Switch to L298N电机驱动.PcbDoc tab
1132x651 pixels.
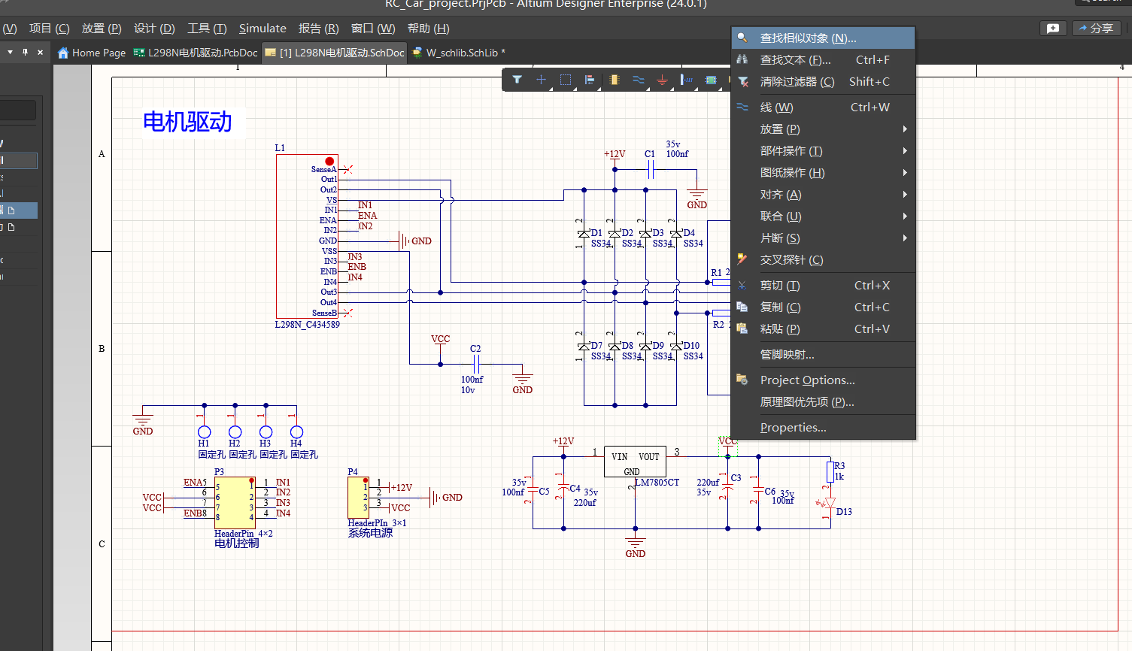coord(196,53)
